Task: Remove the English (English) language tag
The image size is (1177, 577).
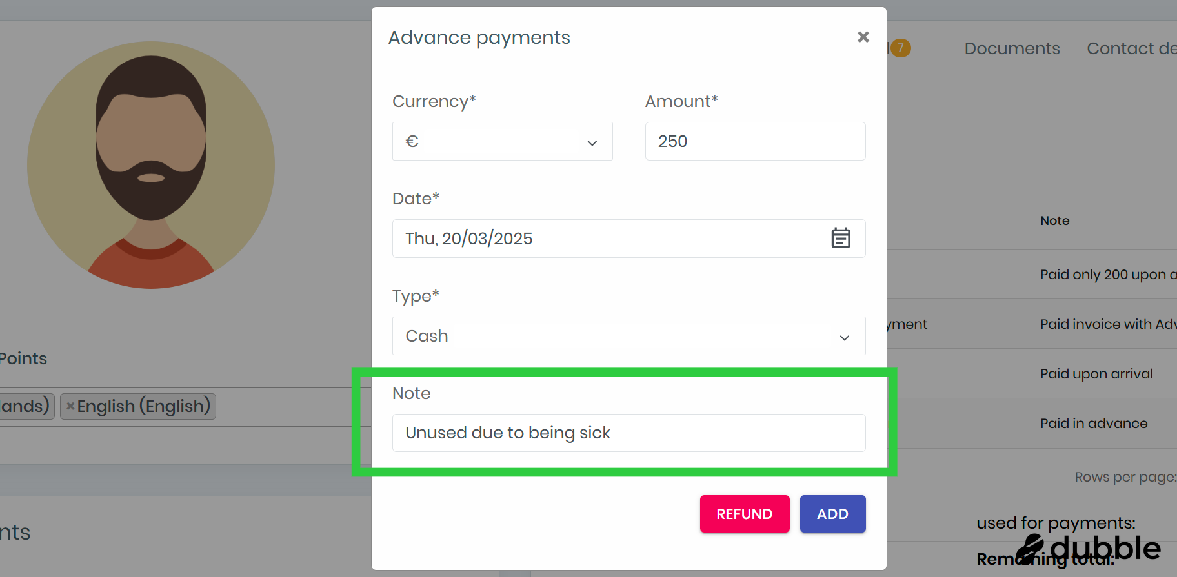Action: (x=70, y=406)
